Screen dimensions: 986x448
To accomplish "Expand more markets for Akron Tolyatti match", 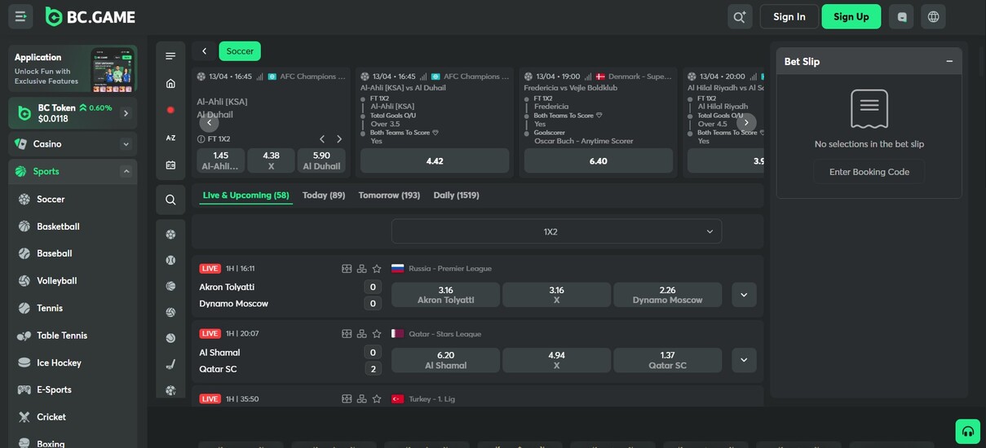I will click(x=744, y=295).
